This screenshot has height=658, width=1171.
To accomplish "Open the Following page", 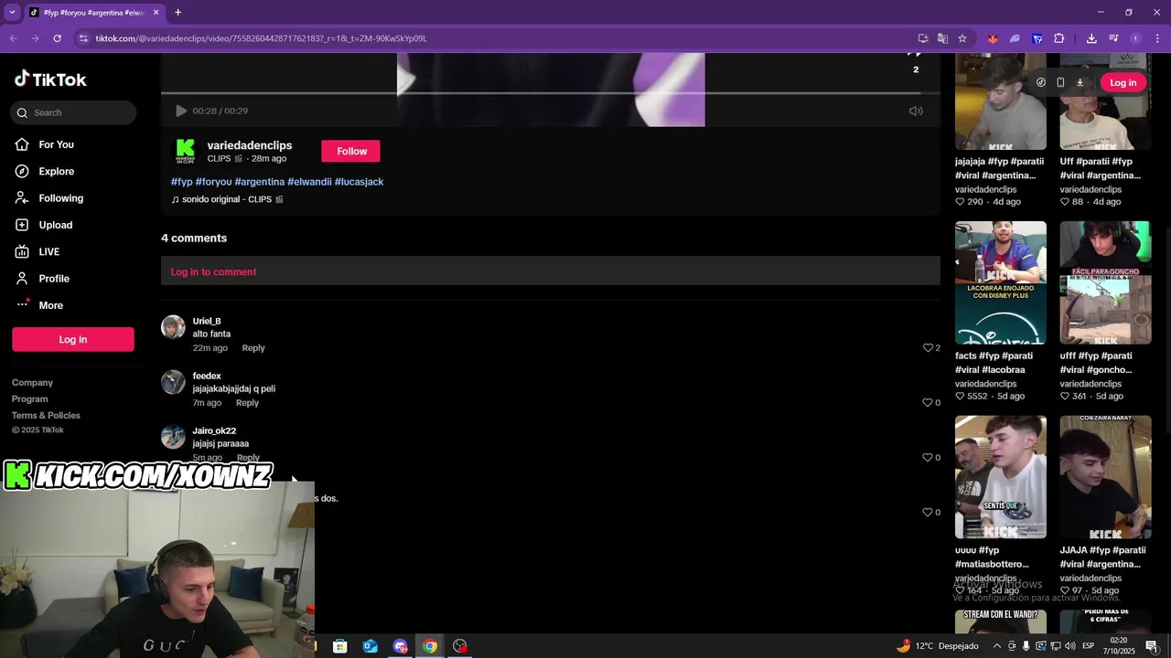I will [x=60, y=198].
